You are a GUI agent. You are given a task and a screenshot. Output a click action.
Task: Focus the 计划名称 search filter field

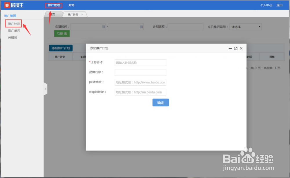point(186,27)
